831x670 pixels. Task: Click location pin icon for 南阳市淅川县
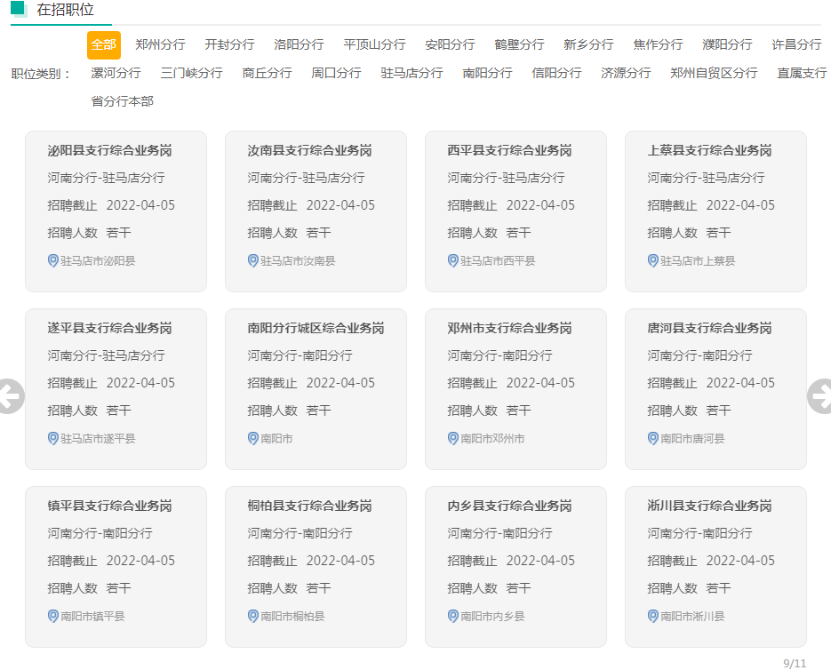coord(653,616)
